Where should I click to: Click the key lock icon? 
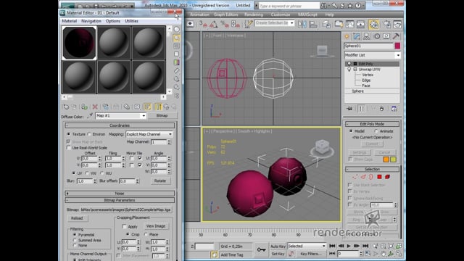point(261,249)
